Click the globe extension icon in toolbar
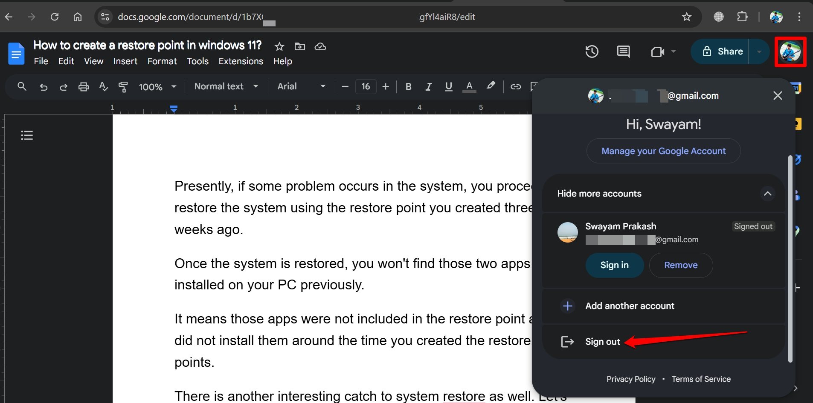Image resolution: width=813 pixels, height=403 pixels. pyautogui.click(x=719, y=17)
